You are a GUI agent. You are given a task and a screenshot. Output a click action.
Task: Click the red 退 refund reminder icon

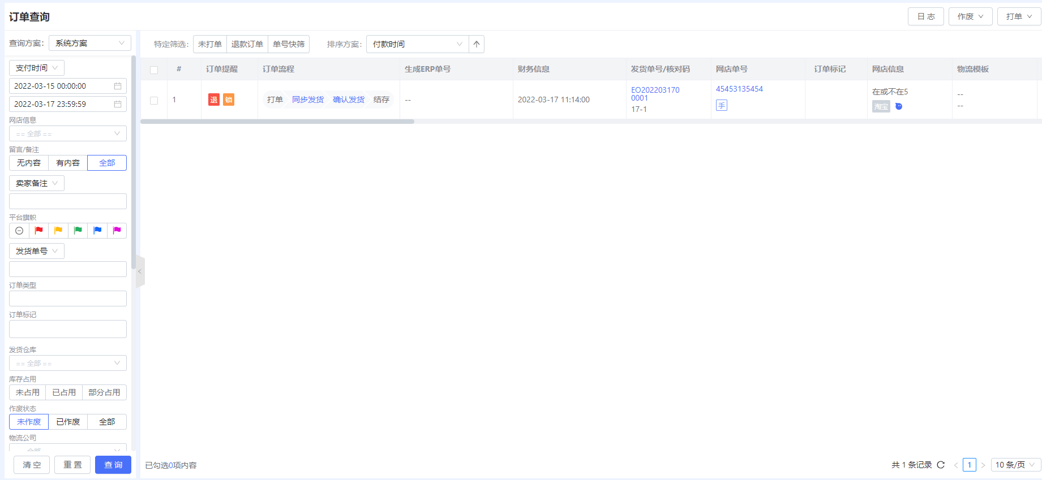(x=214, y=100)
